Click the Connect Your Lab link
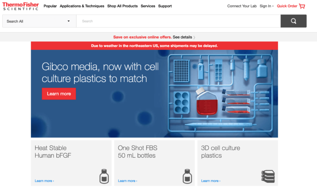 point(242,6)
